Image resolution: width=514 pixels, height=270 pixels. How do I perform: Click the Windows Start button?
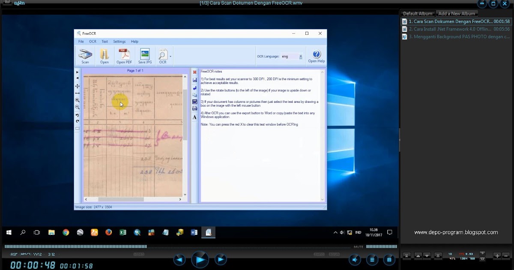pos(9,232)
